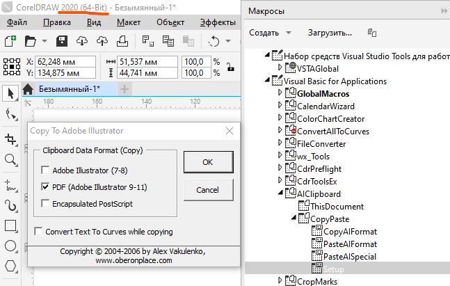
Task: Click the object origin reference grid icon
Action: 12,67
